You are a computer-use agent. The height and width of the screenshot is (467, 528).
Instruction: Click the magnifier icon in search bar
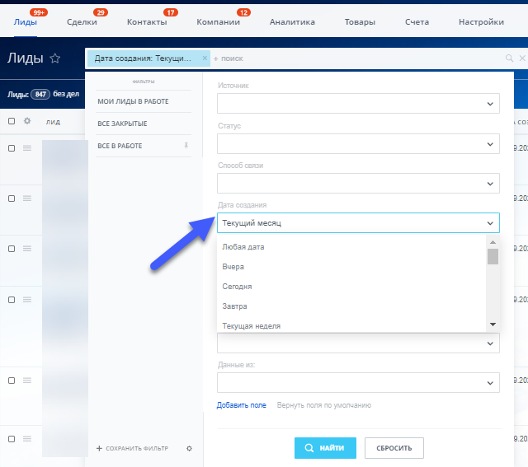click(x=509, y=58)
